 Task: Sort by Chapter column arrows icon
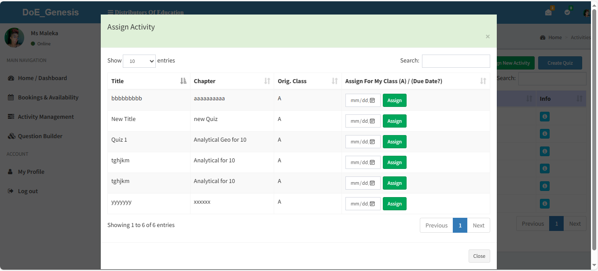coord(267,81)
